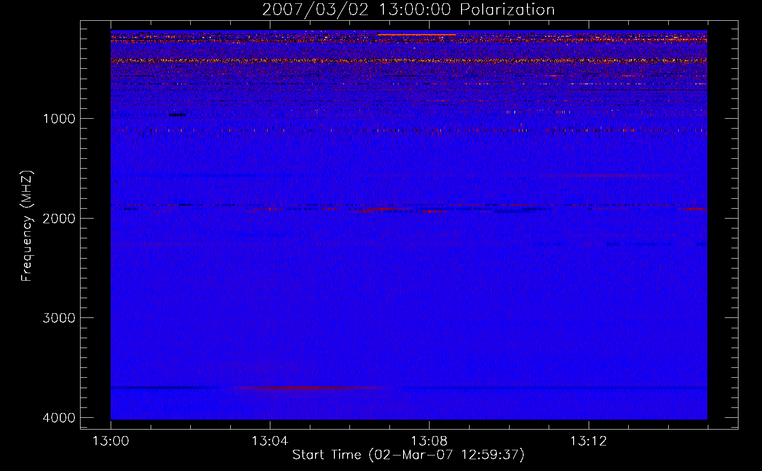
Task: Click the 3000 frequency tick label
Action: (59, 318)
